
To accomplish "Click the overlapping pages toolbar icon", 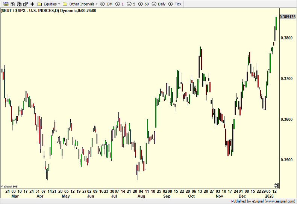I will coord(18,4).
